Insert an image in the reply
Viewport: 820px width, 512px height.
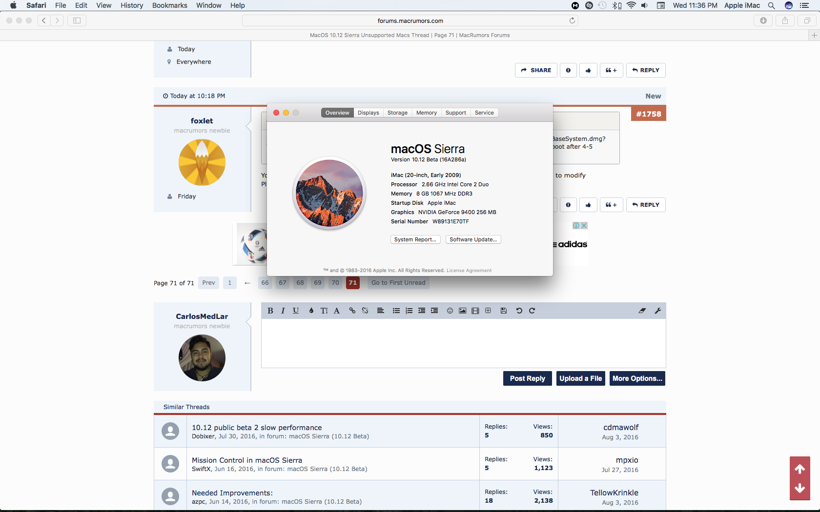pos(463,311)
